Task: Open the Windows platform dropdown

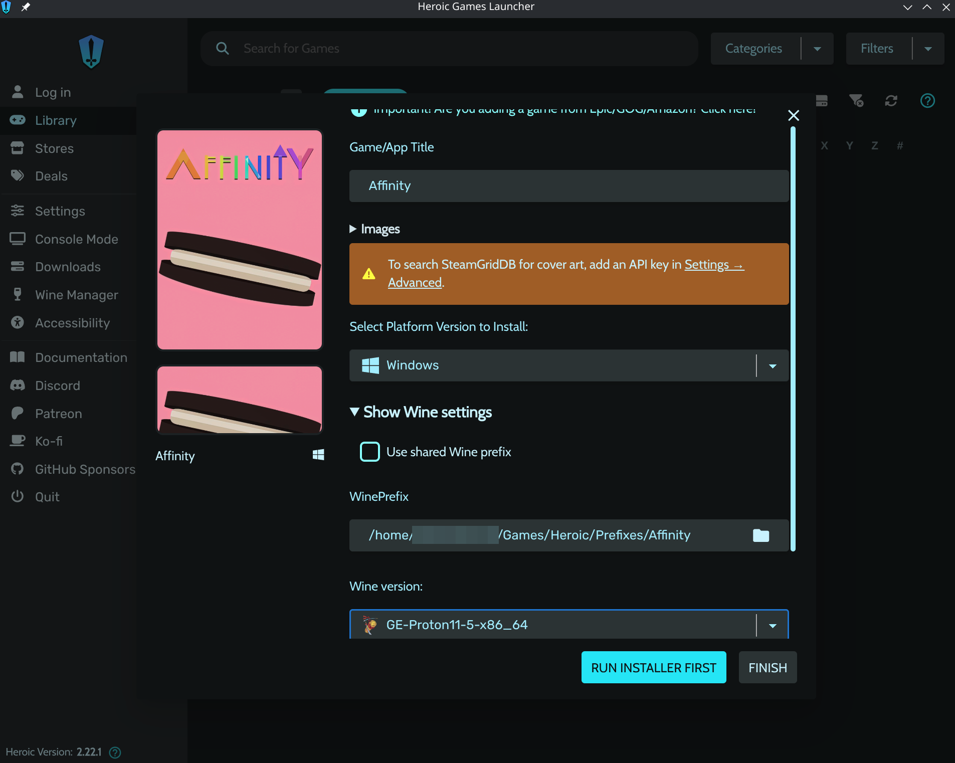Action: pyautogui.click(x=569, y=365)
